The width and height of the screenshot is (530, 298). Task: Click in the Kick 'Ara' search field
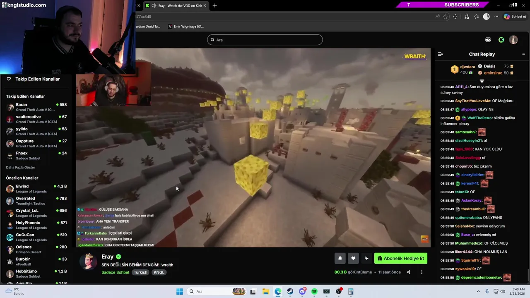point(265,40)
